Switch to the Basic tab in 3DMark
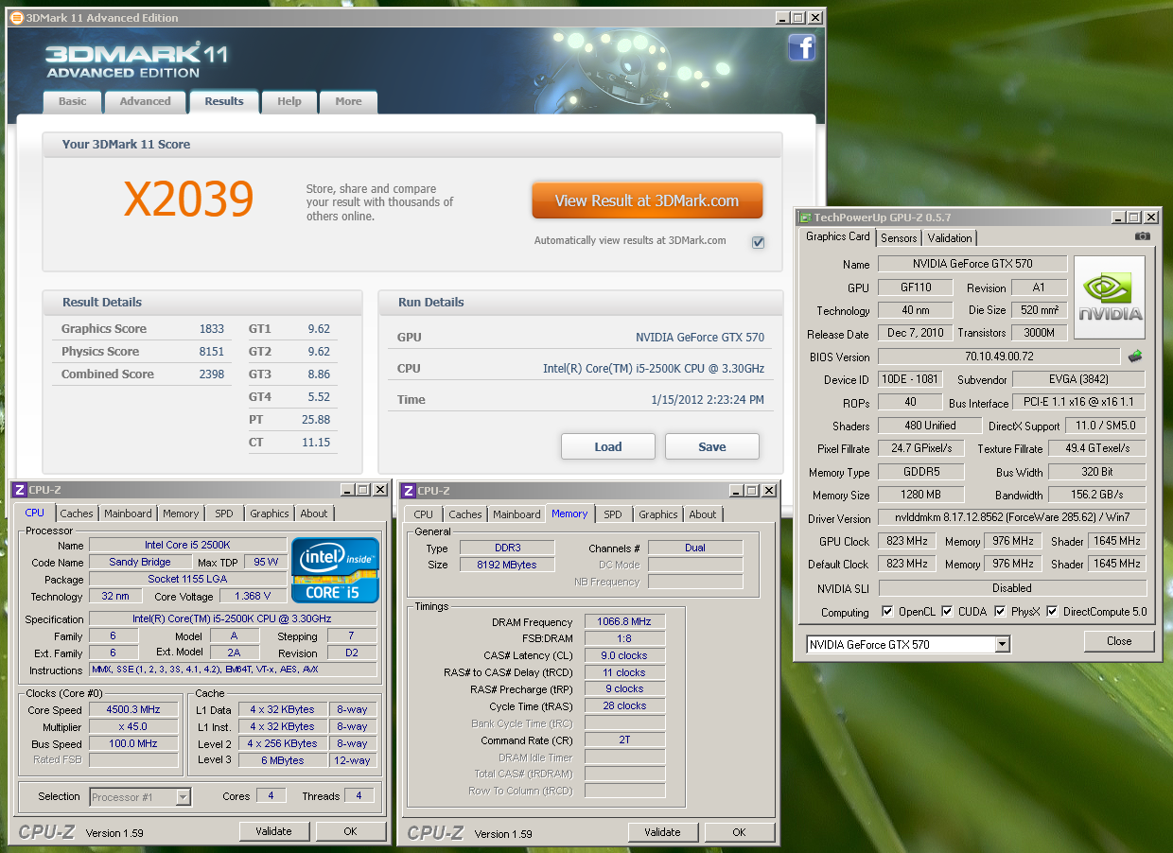Viewport: 1173px width, 853px height. (72, 101)
